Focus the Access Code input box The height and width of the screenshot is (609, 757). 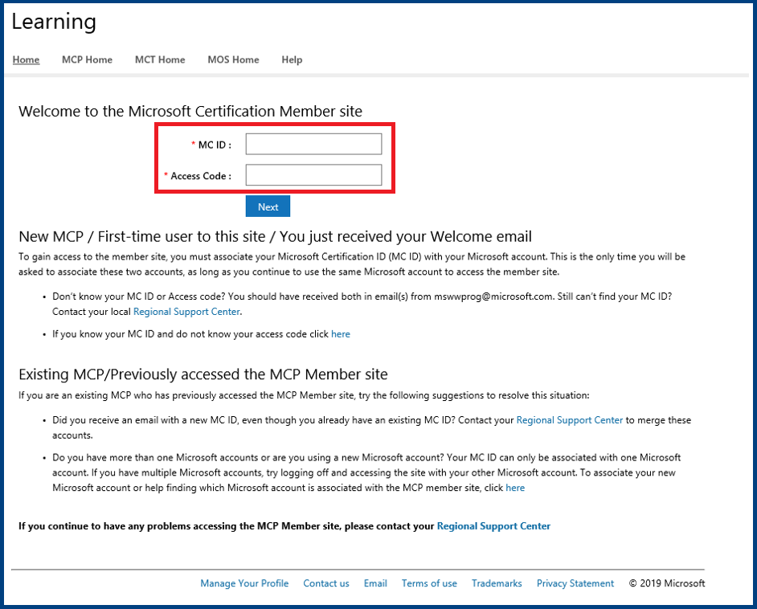click(313, 175)
